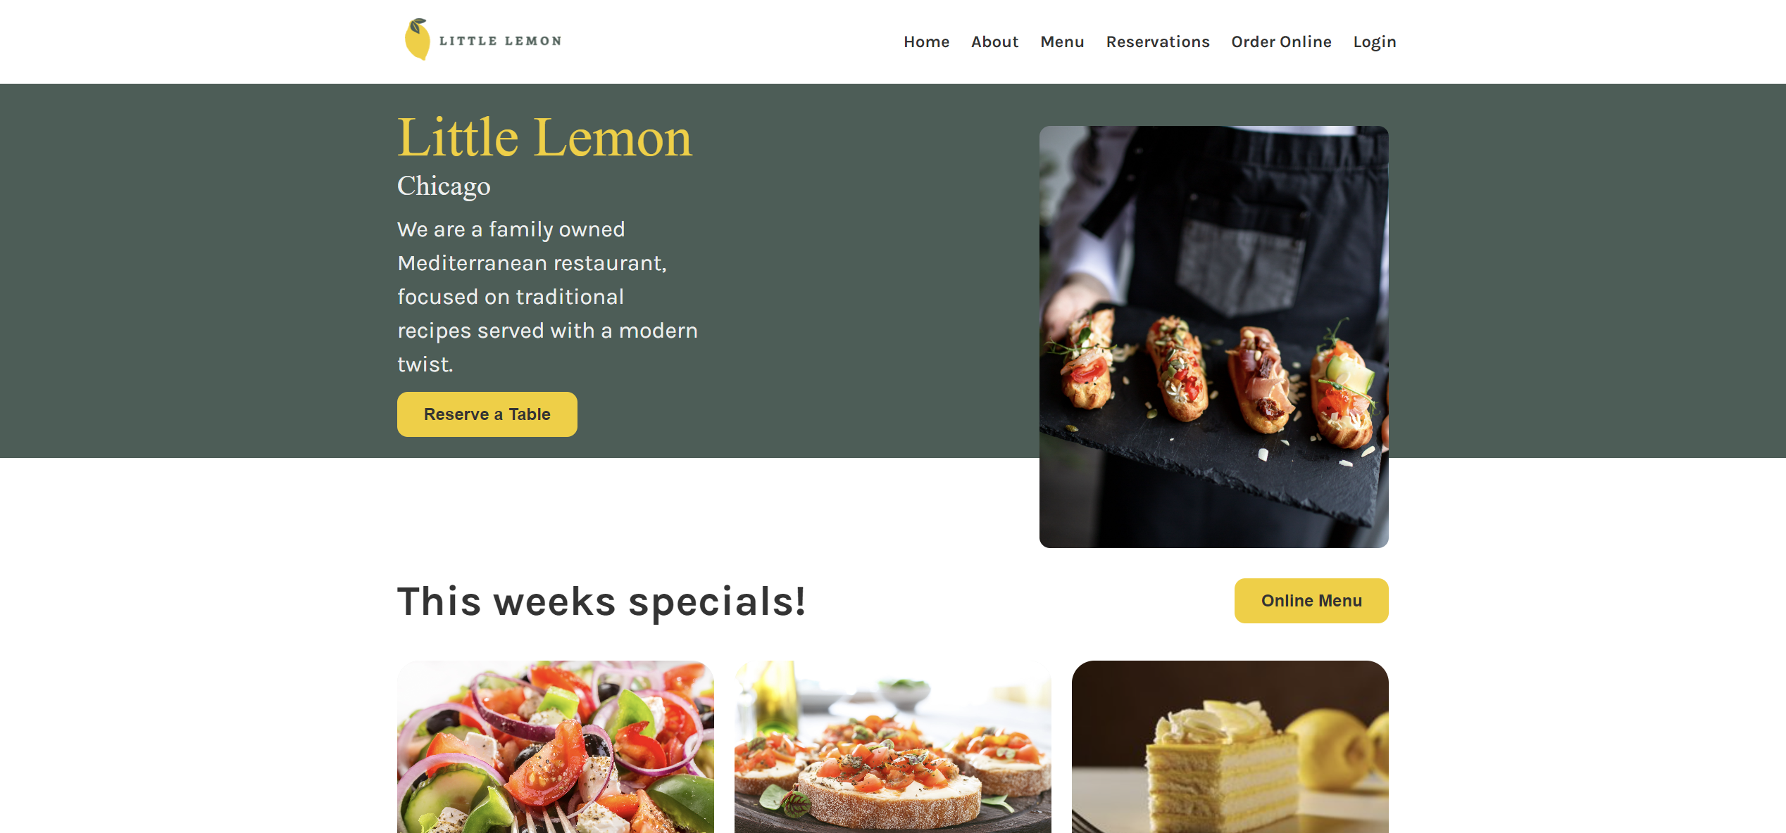Image resolution: width=1786 pixels, height=833 pixels.
Task: Click the Little Lemon wordmark text
Action: click(500, 41)
